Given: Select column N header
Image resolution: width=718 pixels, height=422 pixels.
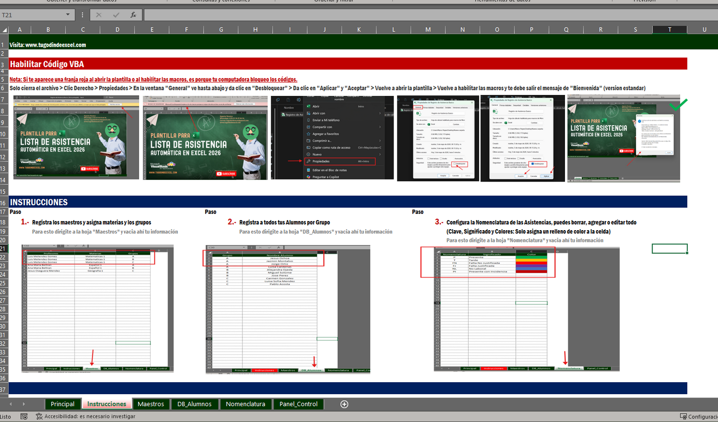Looking at the screenshot, I should click(x=463, y=30).
